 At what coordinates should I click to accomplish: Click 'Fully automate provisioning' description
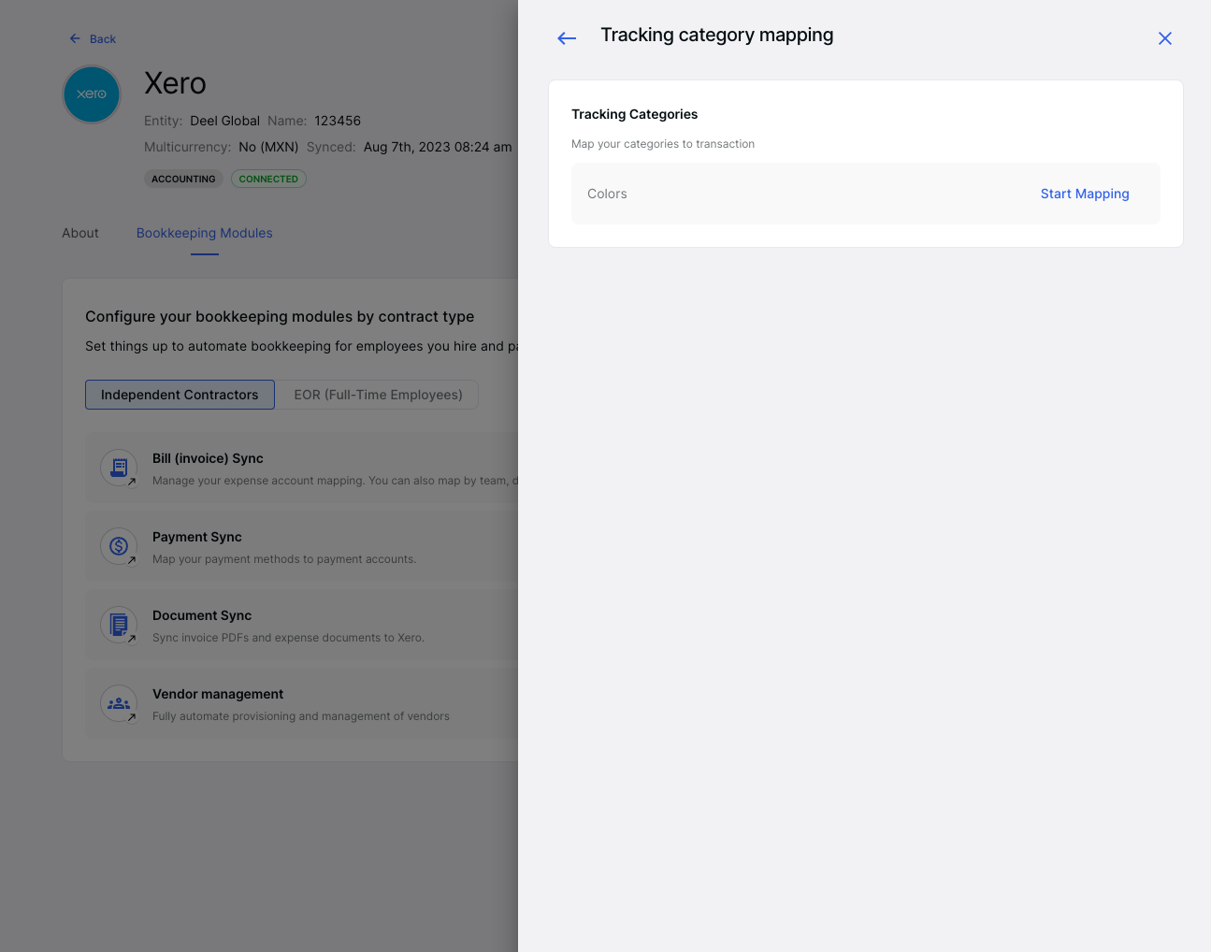tap(301, 716)
